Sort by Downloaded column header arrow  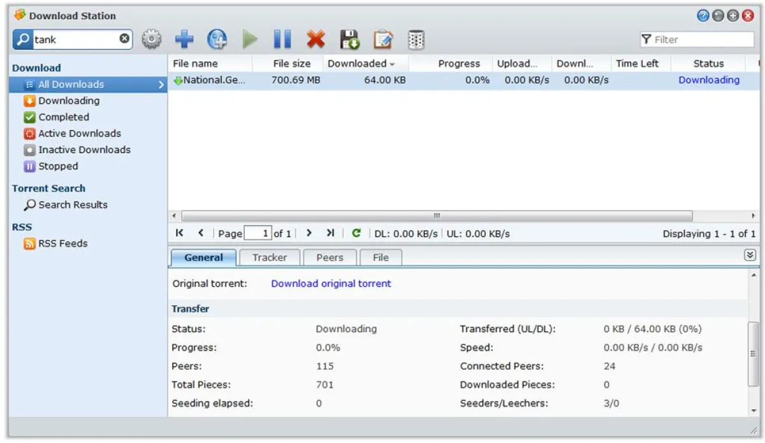click(x=392, y=64)
